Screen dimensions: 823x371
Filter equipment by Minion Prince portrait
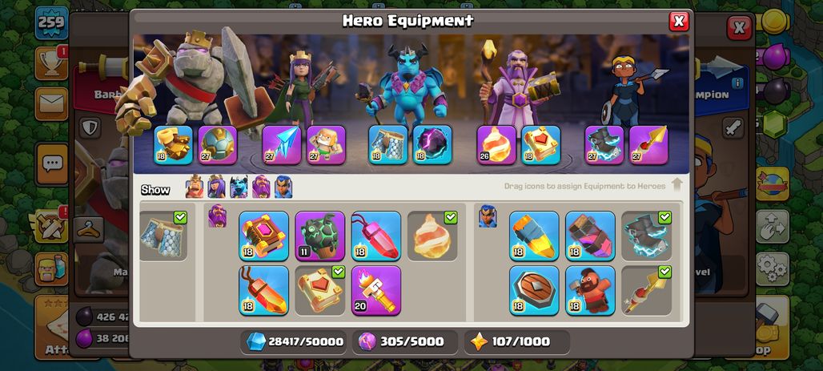(239, 187)
